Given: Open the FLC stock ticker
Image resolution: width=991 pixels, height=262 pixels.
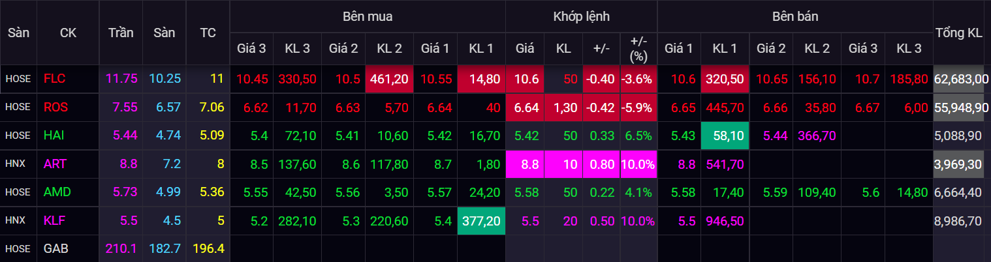Looking at the screenshot, I should click(54, 79).
